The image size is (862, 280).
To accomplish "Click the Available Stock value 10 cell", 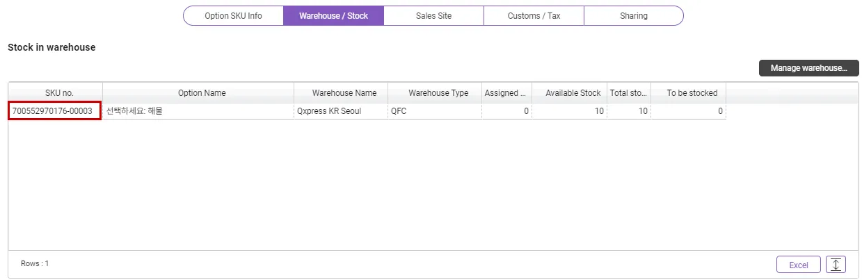I will [x=570, y=111].
